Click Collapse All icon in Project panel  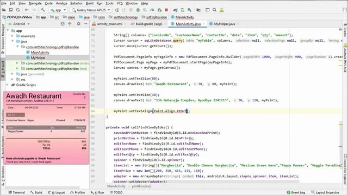[x=70, y=24]
